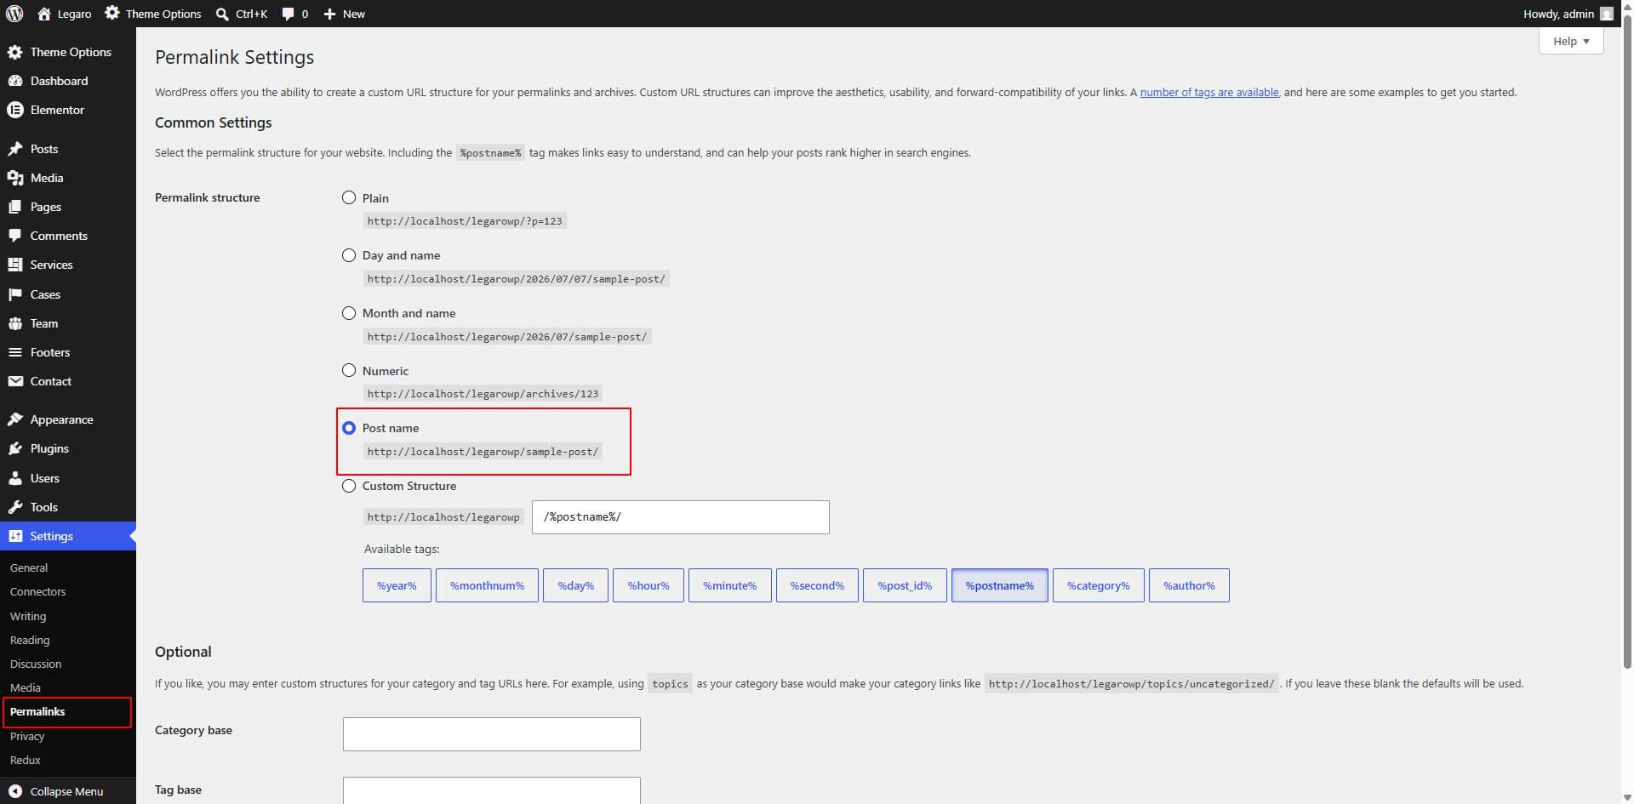Open the Howdy, admin account menu
This screenshot has height=804, width=1634.
pos(1568,14)
